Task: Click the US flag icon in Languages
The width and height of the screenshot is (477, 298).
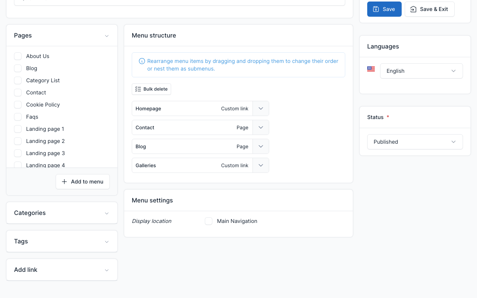Action: (371, 69)
